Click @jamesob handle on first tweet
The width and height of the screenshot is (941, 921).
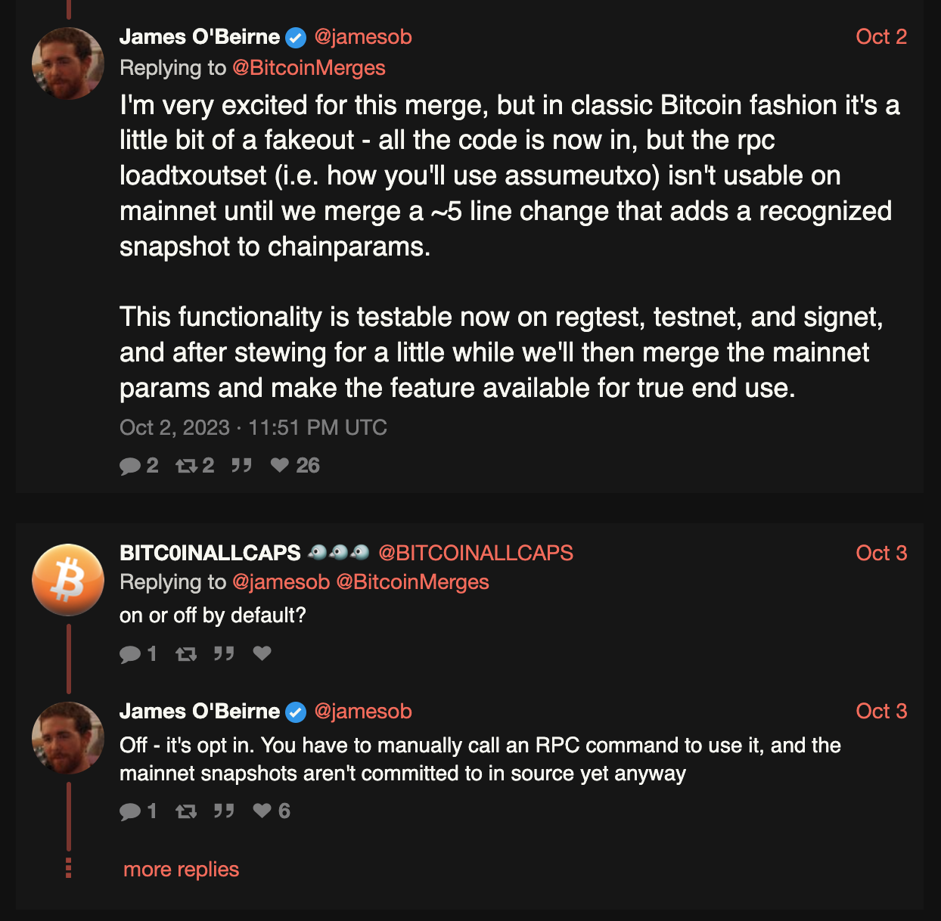pyautogui.click(x=363, y=36)
